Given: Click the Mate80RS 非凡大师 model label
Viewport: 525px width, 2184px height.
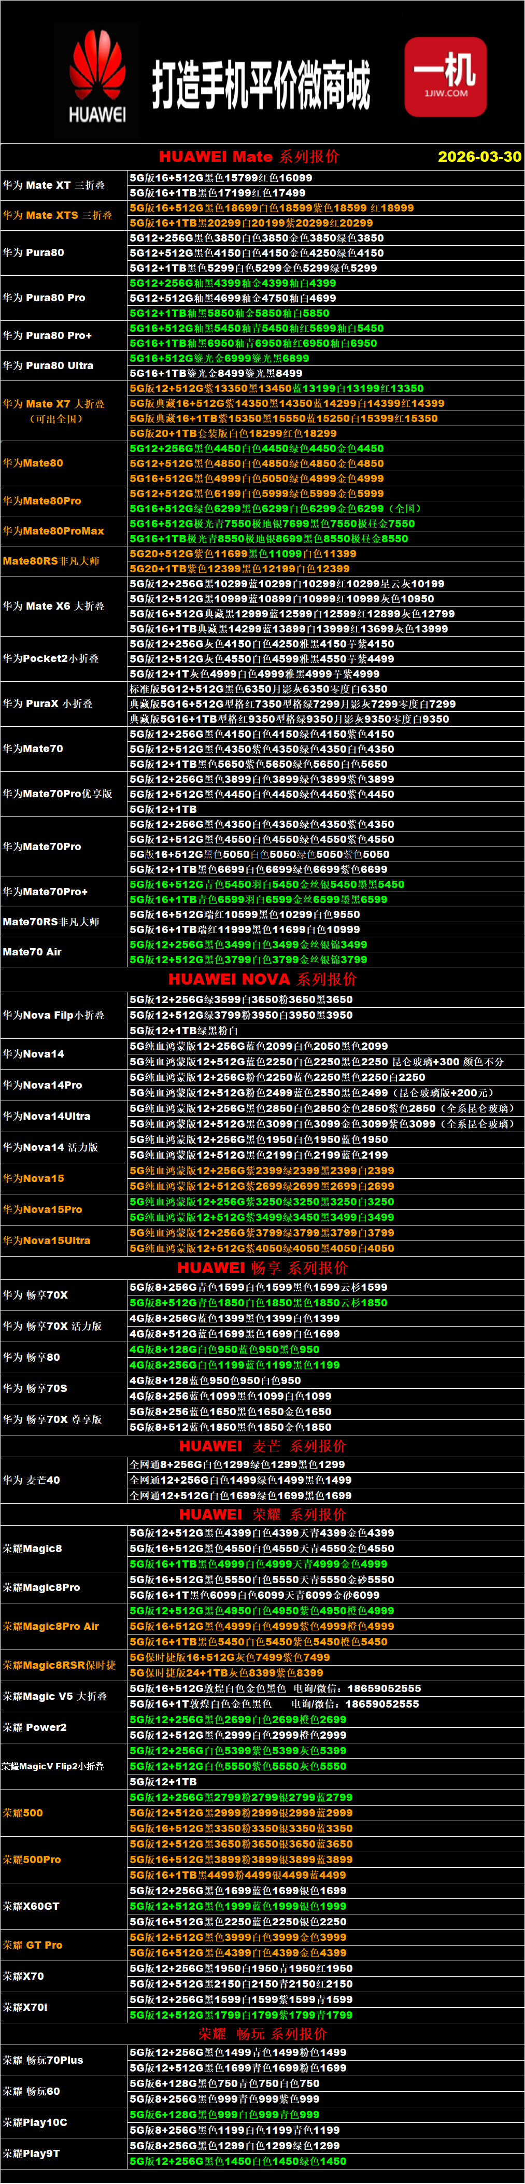Looking at the screenshot, I should click(51, 561).
